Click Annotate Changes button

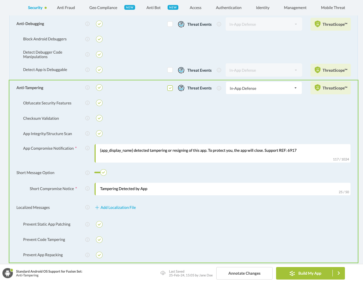click(x=244, y=273)
